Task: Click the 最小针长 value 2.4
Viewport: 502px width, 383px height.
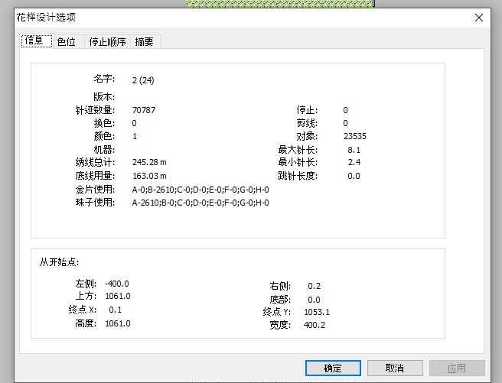Action: coord(354,162)
